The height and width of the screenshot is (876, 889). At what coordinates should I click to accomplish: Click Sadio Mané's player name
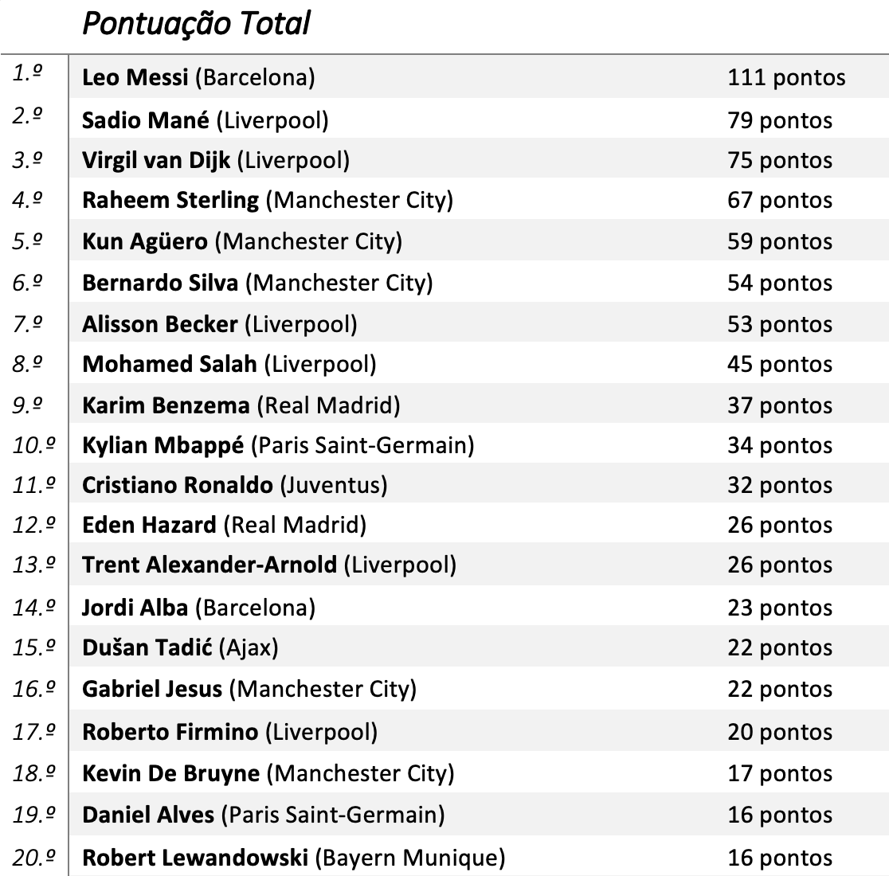click(145, 120)
